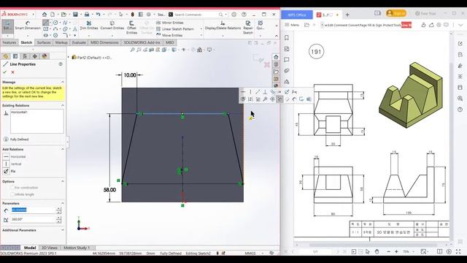Click the Print icon in SOLIDWORKS

87,15
